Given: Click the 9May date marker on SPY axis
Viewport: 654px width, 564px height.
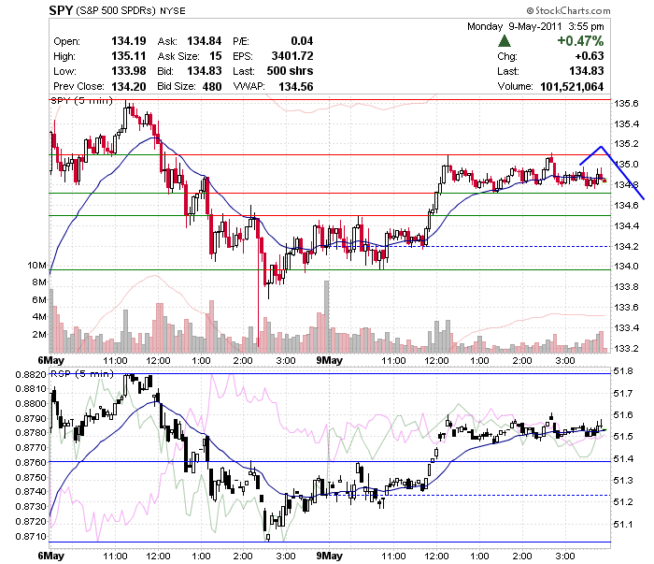Looking at the screenshot, I should (x=329, y=360).
